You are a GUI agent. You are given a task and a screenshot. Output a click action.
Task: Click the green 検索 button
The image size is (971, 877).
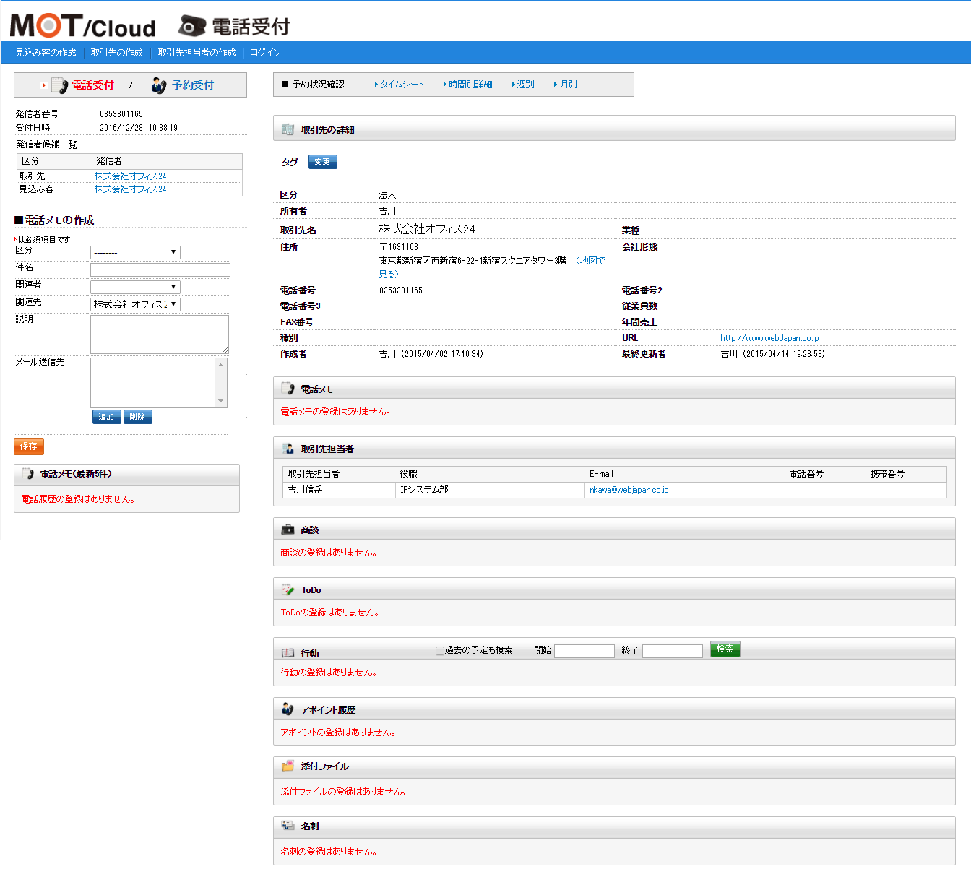tap(725, 649)
